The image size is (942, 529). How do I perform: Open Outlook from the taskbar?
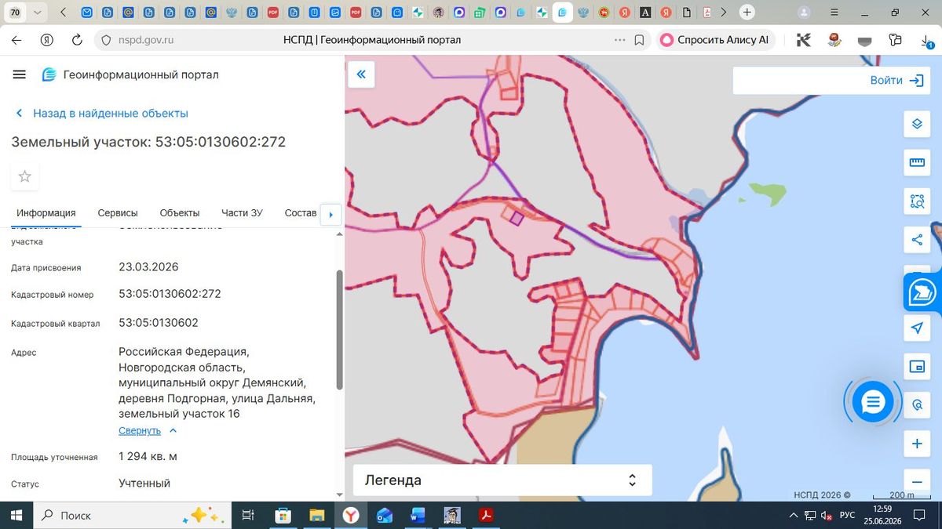point(385,515)
